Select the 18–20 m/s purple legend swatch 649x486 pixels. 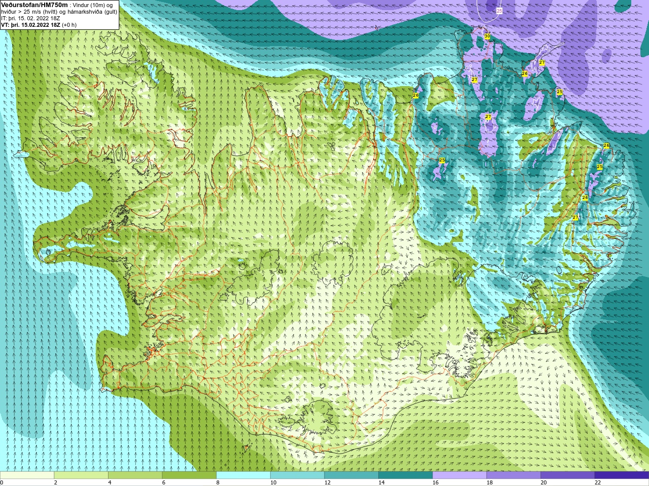tap(514, 475)
